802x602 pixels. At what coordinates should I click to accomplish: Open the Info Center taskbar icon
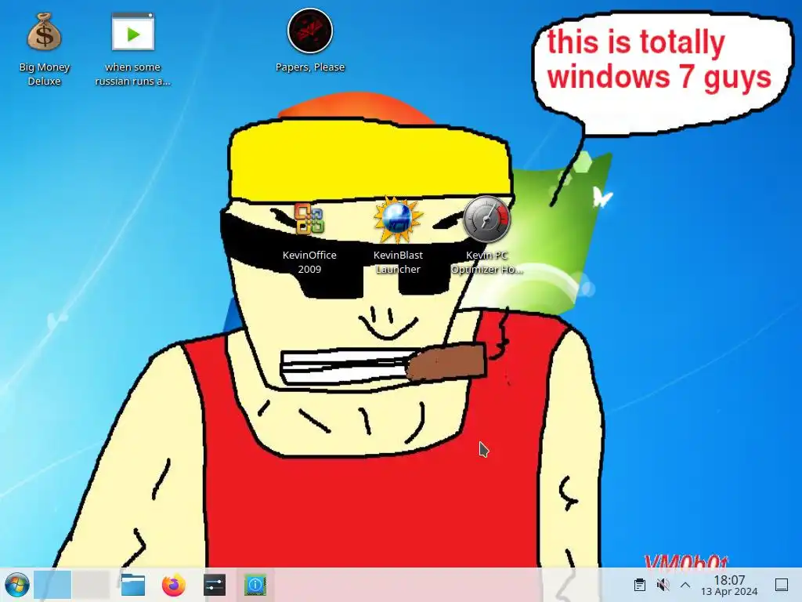[x=255, y=585]
